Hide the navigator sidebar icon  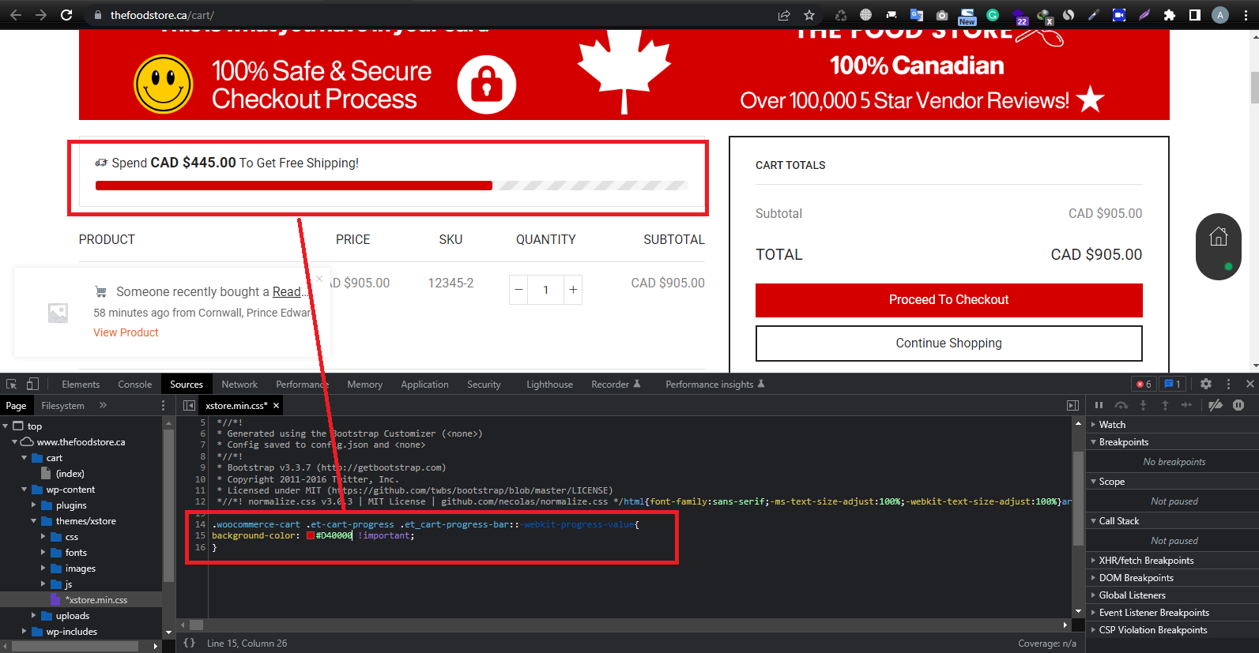189,405
